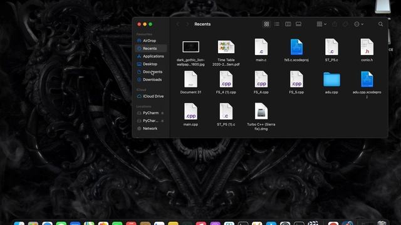Open the Action ellipsis menu dropdown
Viewport: 401px width, 225px height.
point(358,24)
